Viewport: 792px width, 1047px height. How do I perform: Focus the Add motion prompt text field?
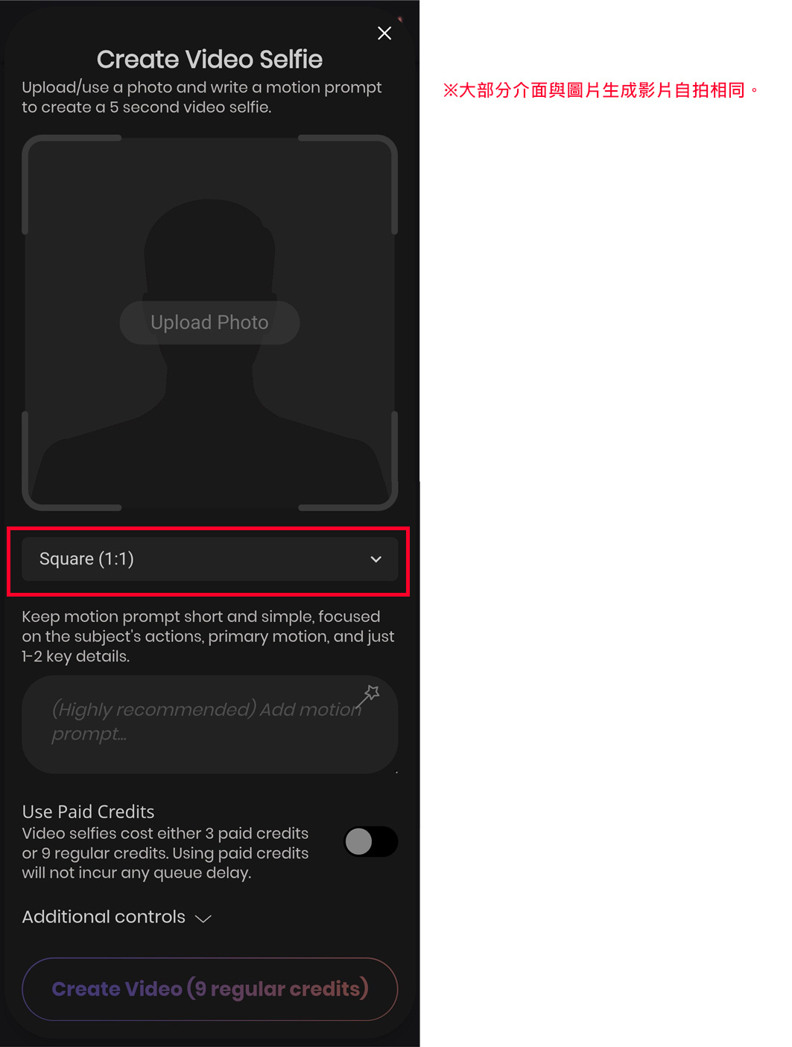[209, 724]
